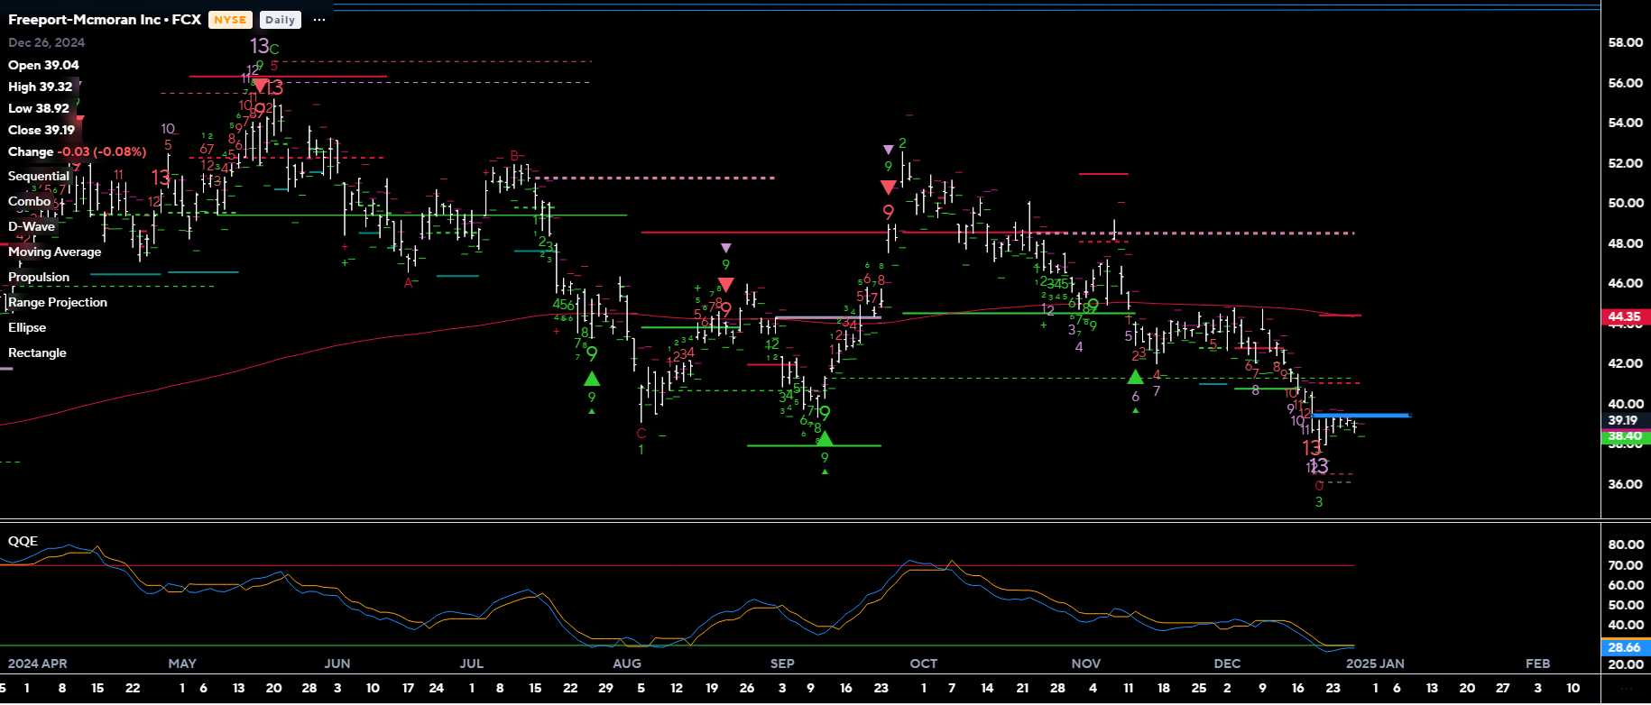Select the Rectangle drawing legend item
1651x705 pixels.
(x=37, y=352)
